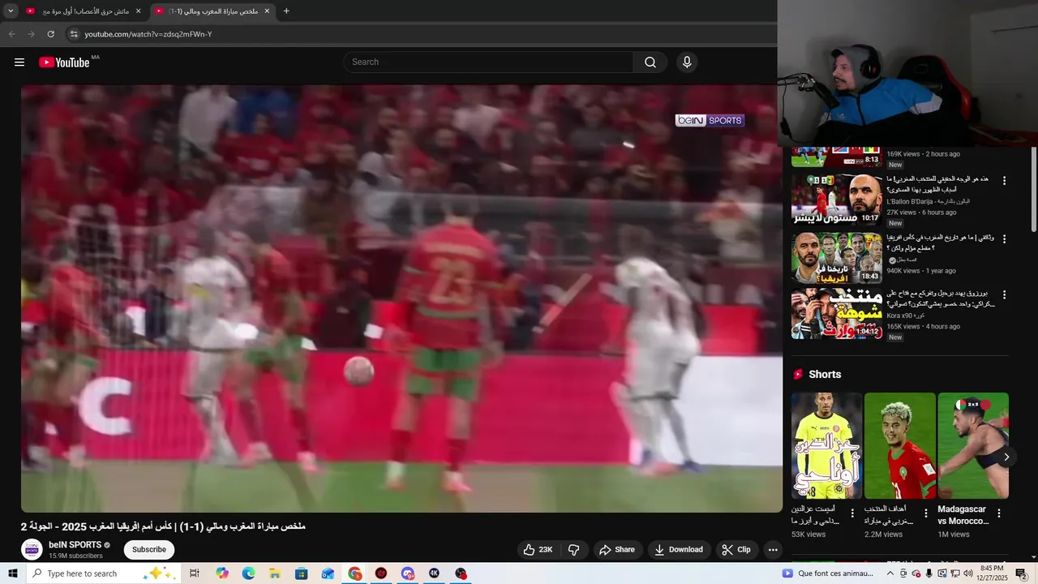Open the notification center with 2 notifications
The image size is (1038, 584).
1021,573
